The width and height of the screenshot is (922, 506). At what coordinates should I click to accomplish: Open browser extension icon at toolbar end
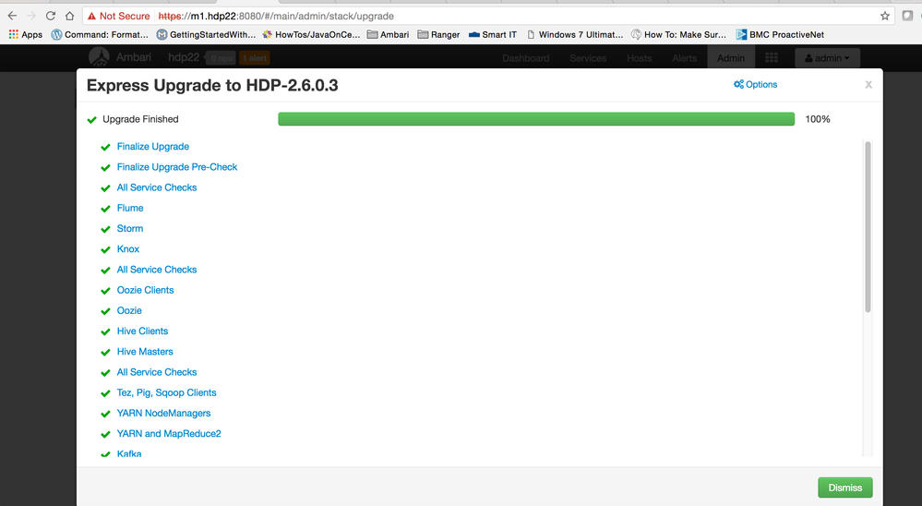[908, 16]
